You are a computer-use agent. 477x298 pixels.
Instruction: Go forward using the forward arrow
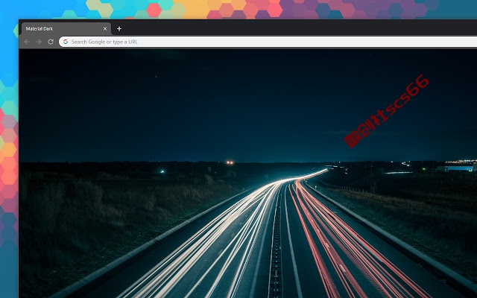tap(39, 42)
